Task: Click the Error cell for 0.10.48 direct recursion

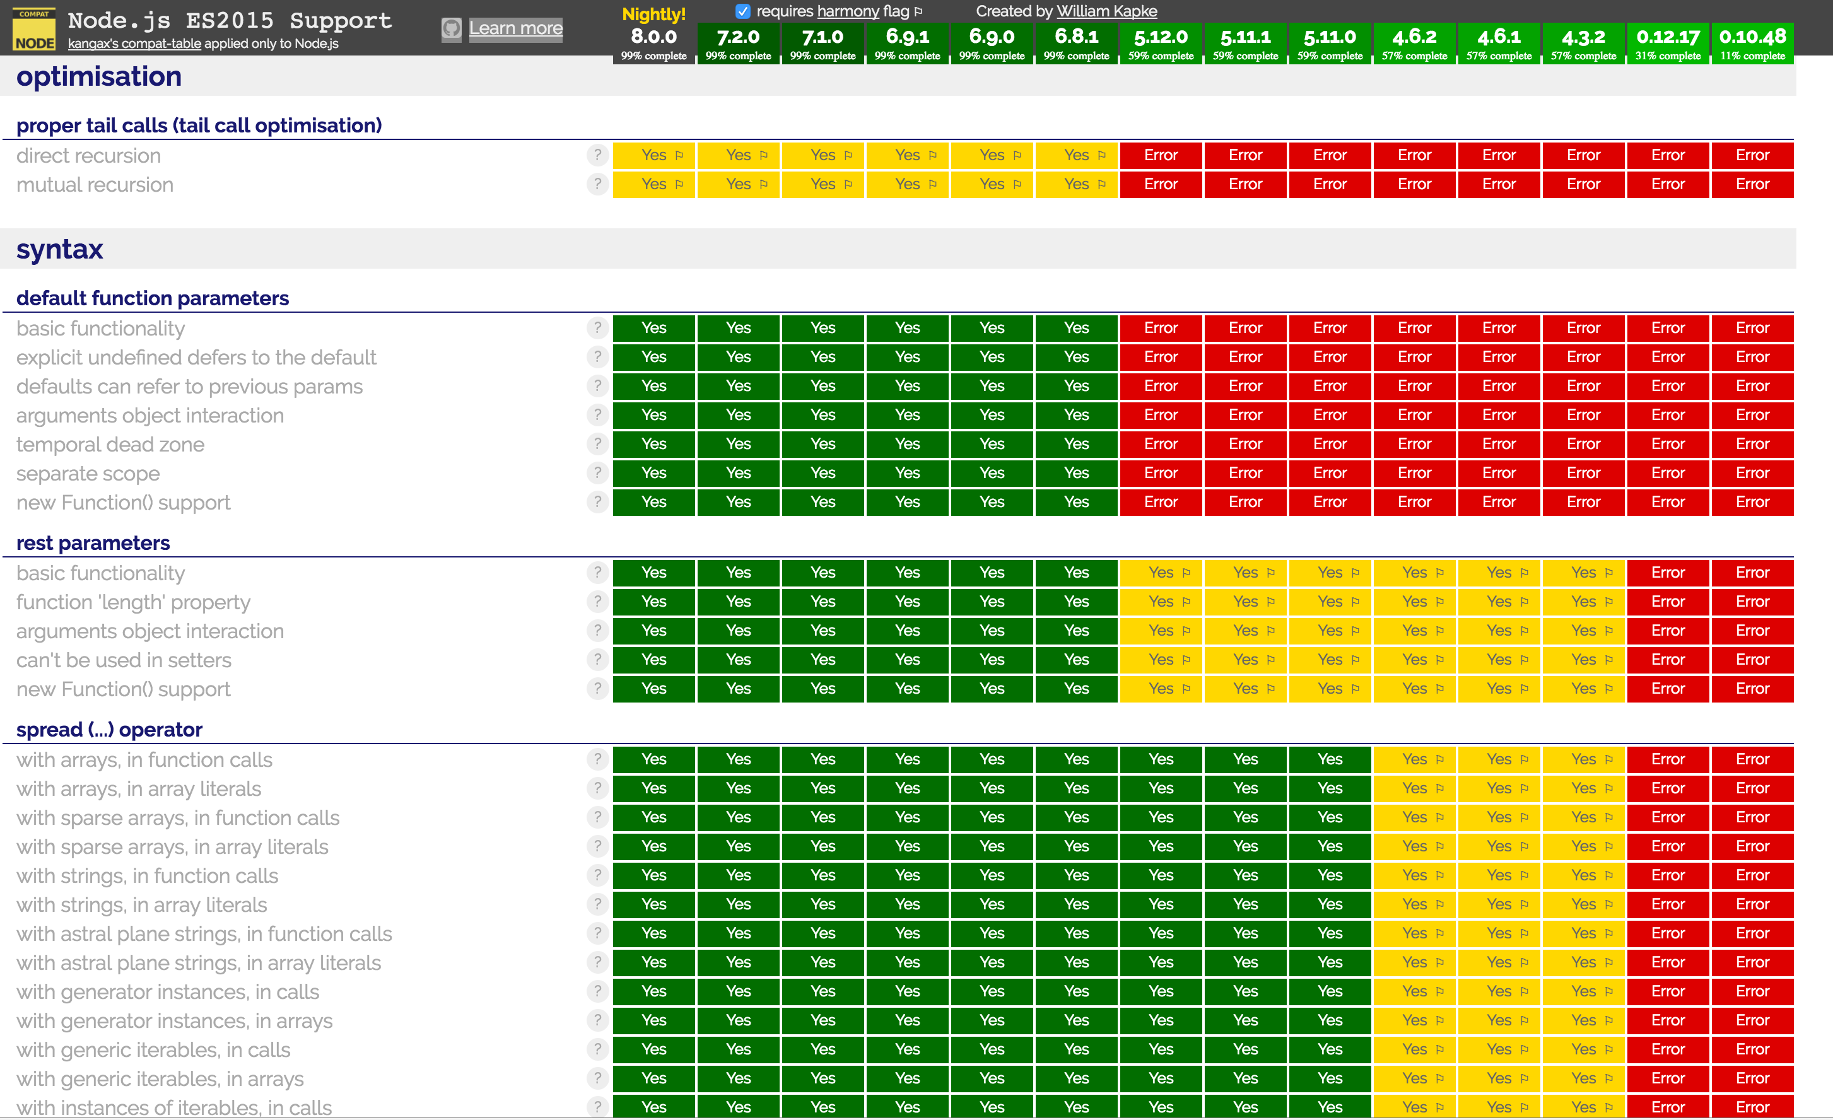Action: [x=1753, y=155]
